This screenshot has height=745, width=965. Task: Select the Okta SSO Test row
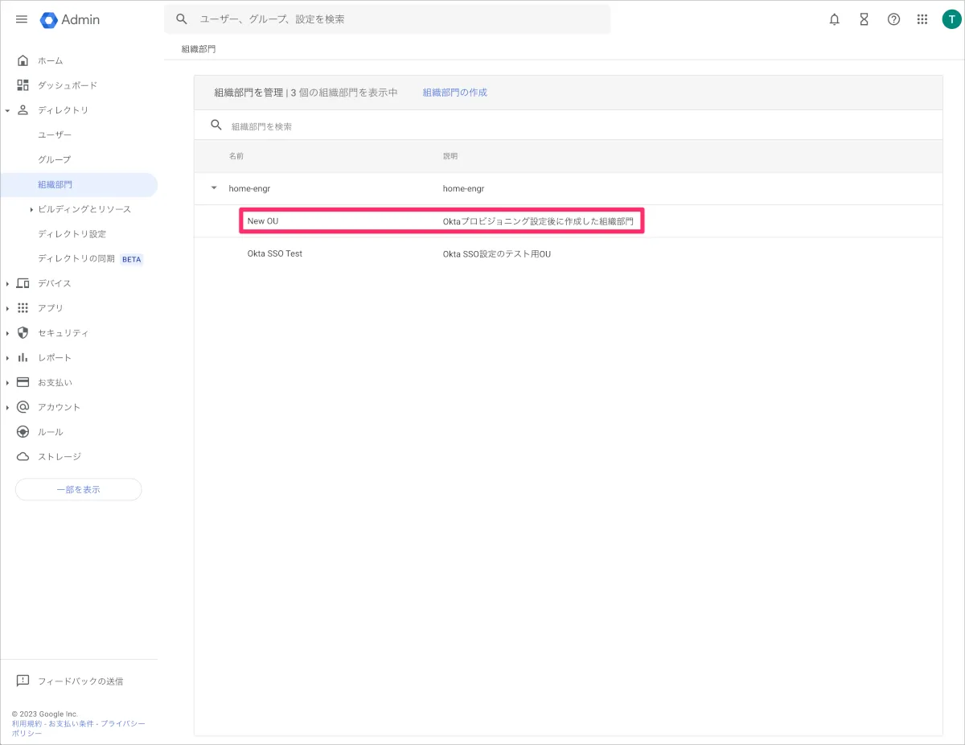click(x=275, y=253)
